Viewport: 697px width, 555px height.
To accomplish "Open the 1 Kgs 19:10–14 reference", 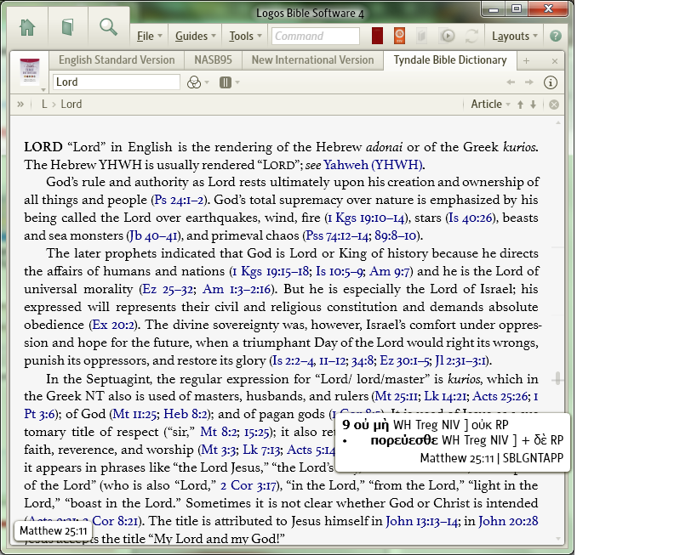I will point(366,218).
